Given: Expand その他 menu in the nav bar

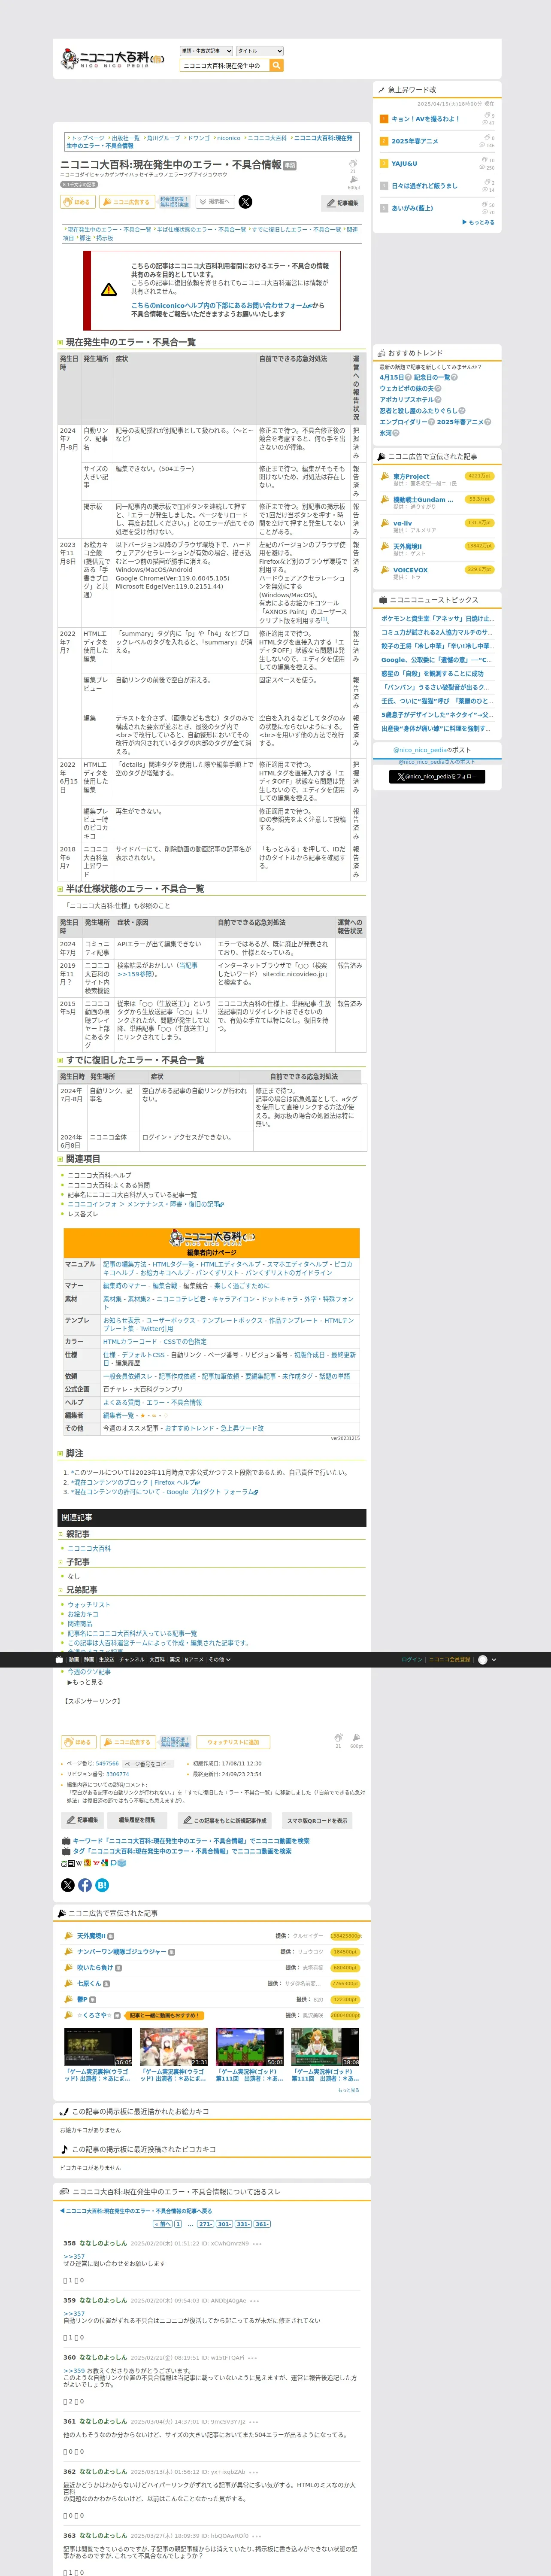Looking at the screenshot, I should (x=219, y=1659).
